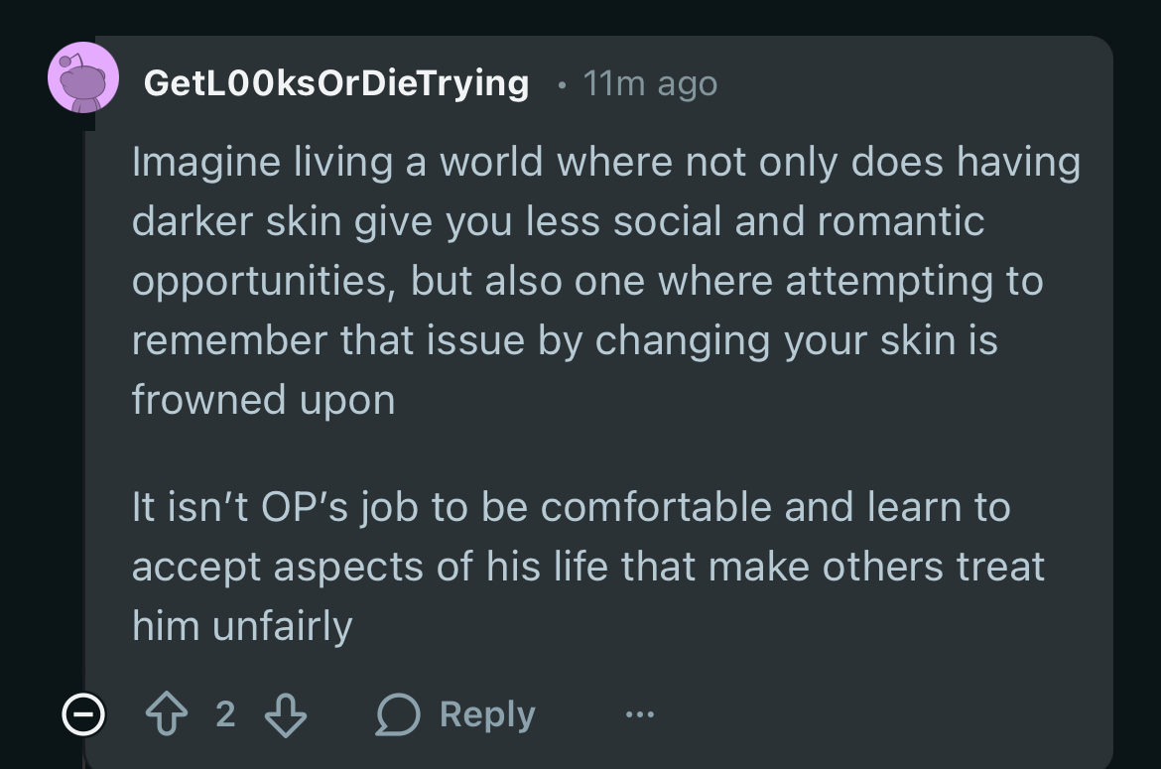Click the speech bubble reply icon
This screenshot has width=1161, height=769.
[397, 715]
